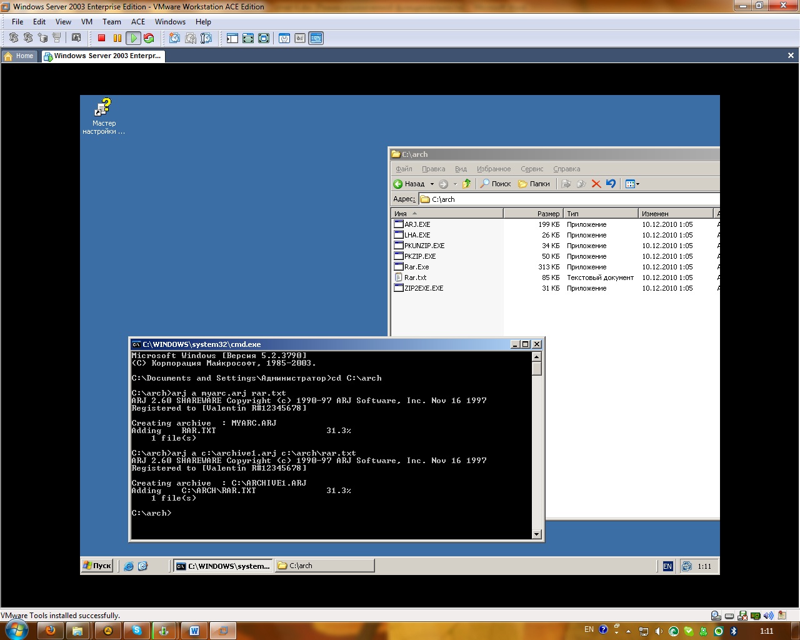
Task: Click the EN language indicator in guest taskbar
Action: click(x=667, y=566)
